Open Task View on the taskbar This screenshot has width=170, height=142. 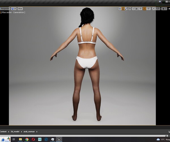(14, 139)
